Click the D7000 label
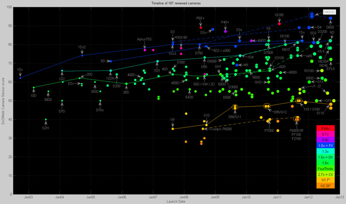Screen dimensions: 346x204 pyautogui.click(x=268, y=52)
